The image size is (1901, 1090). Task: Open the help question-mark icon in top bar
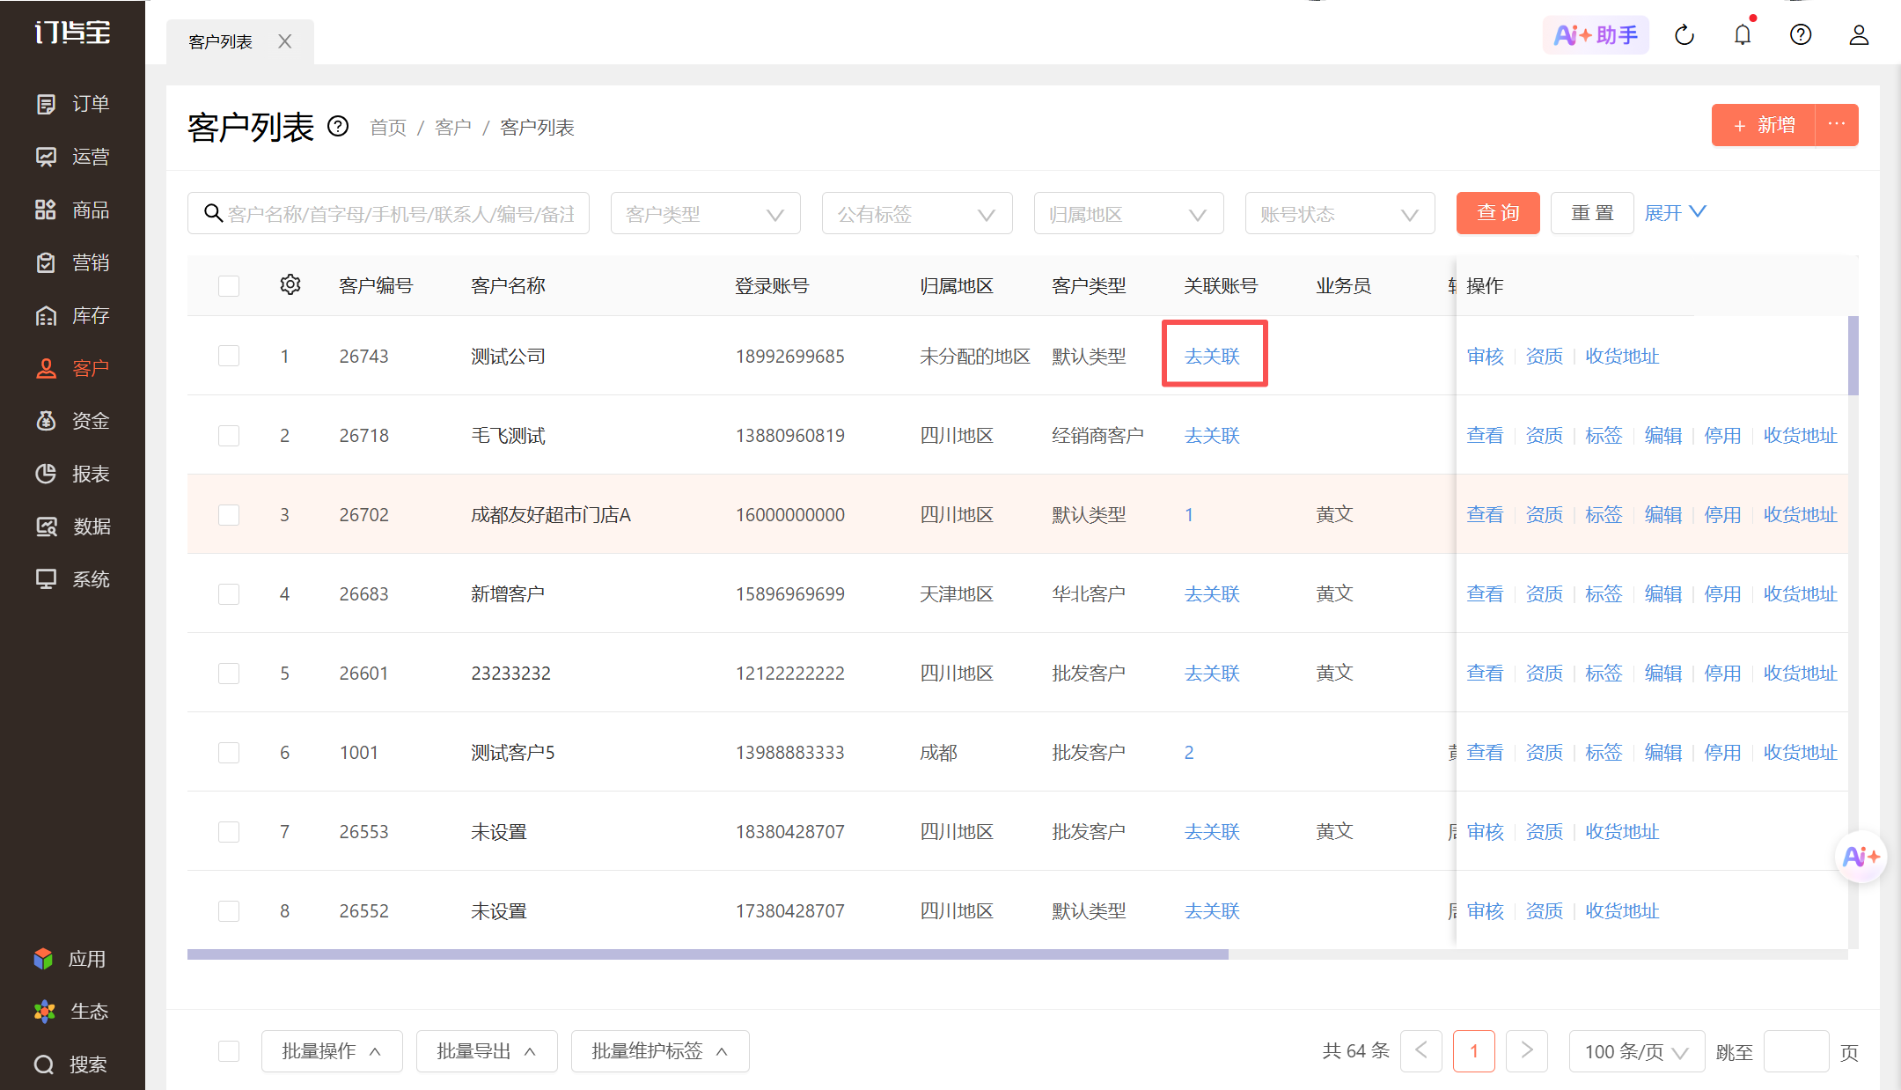pyautogui.click(x=1801, y=35)
